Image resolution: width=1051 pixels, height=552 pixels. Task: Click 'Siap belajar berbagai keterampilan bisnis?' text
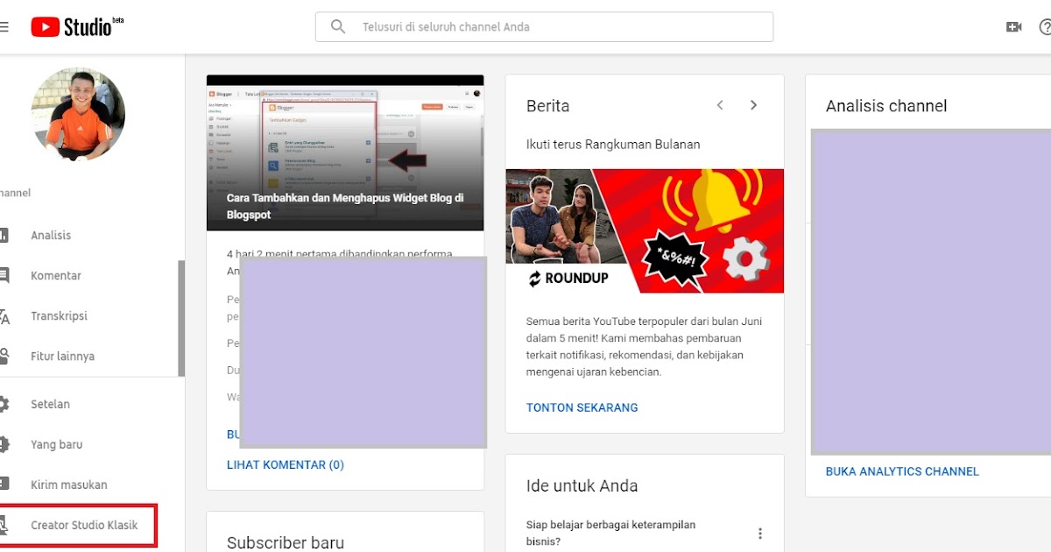pyautogui.click(x=610, y=534)
